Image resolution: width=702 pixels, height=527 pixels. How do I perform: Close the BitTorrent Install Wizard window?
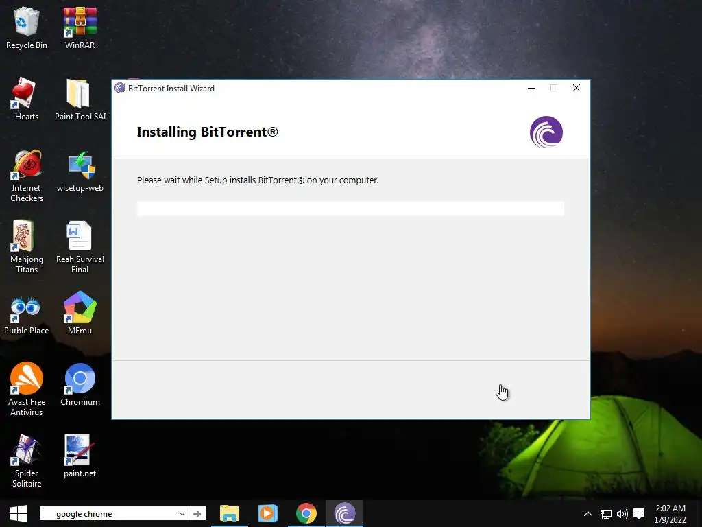(577, 89)
